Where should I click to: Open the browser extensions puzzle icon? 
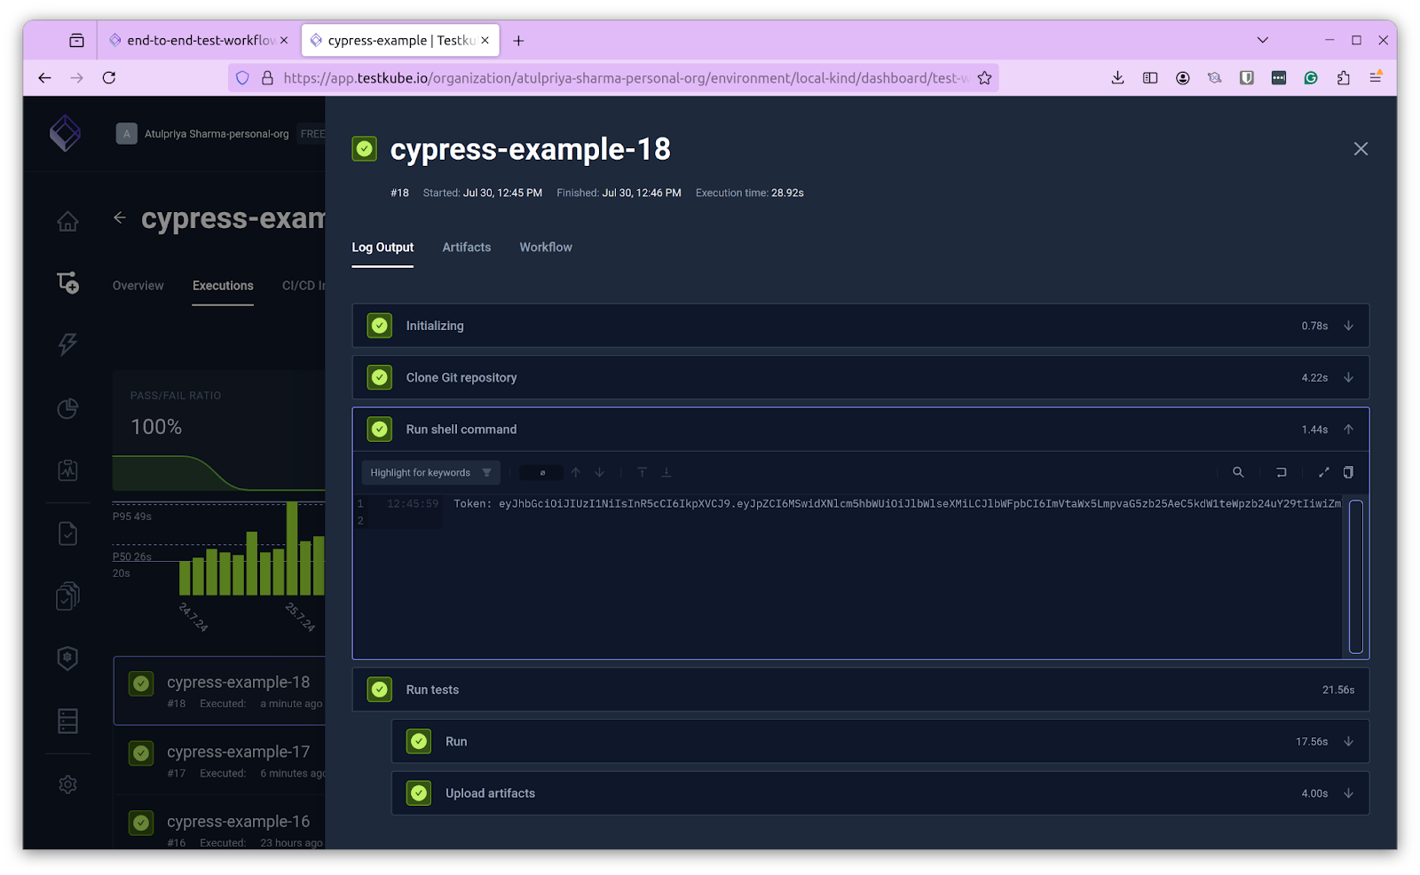click(x=1343, y=78)
